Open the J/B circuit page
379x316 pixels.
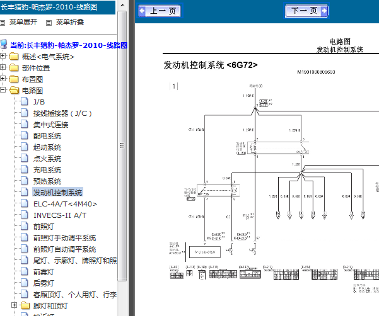click(x=39, y=102)
